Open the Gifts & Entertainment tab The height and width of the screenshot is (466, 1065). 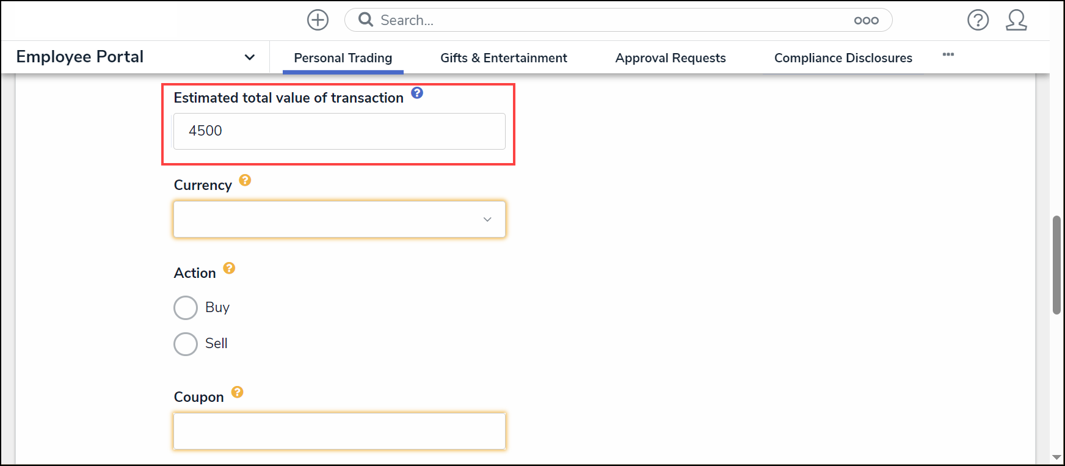click(x=504, y=58)
